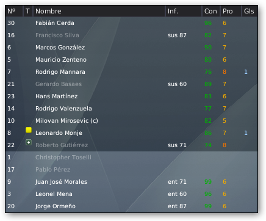Select player Francisco Silva

tap(131, 35)
